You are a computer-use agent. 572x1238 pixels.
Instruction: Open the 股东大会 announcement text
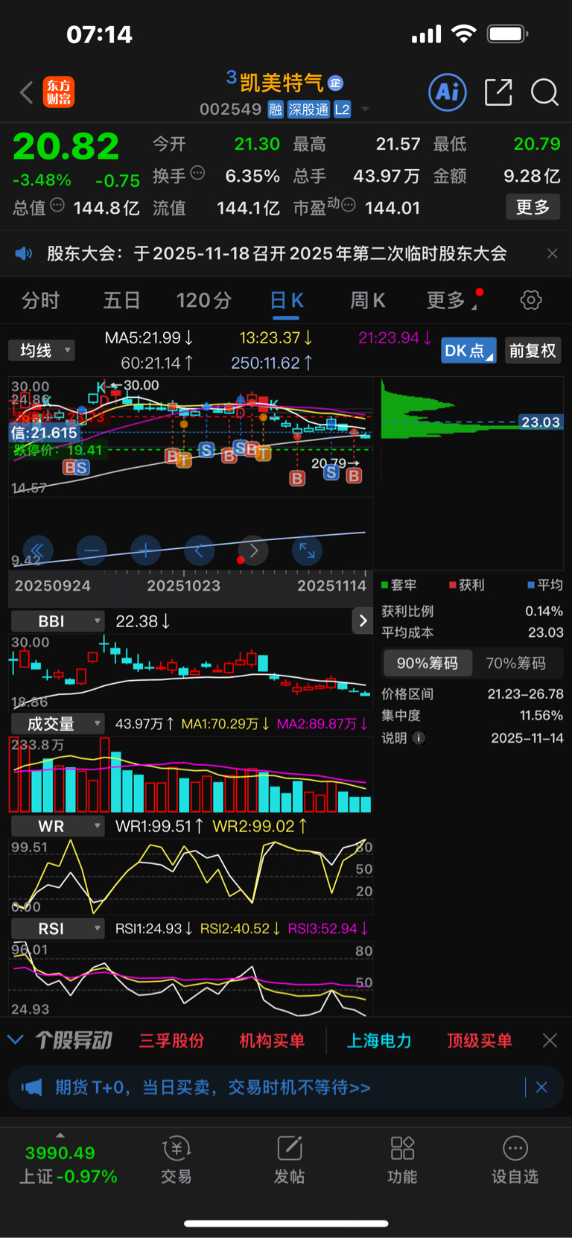click(x=277, y=253)
